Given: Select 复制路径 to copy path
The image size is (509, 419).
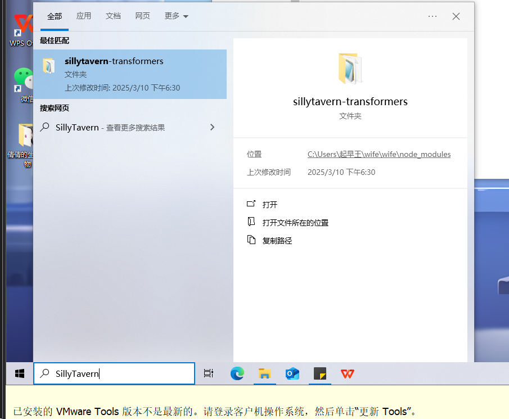Looking at the screenshot, I should 277,241.
